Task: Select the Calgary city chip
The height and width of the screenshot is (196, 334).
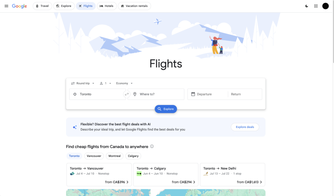Action: (133, 156)
